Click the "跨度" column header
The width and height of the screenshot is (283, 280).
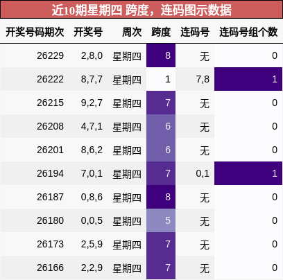click(x=161, y=32)
